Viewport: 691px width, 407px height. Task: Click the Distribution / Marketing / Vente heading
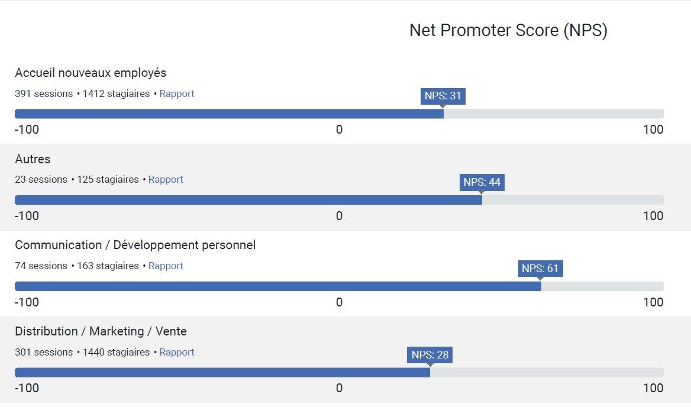(101, 331)
